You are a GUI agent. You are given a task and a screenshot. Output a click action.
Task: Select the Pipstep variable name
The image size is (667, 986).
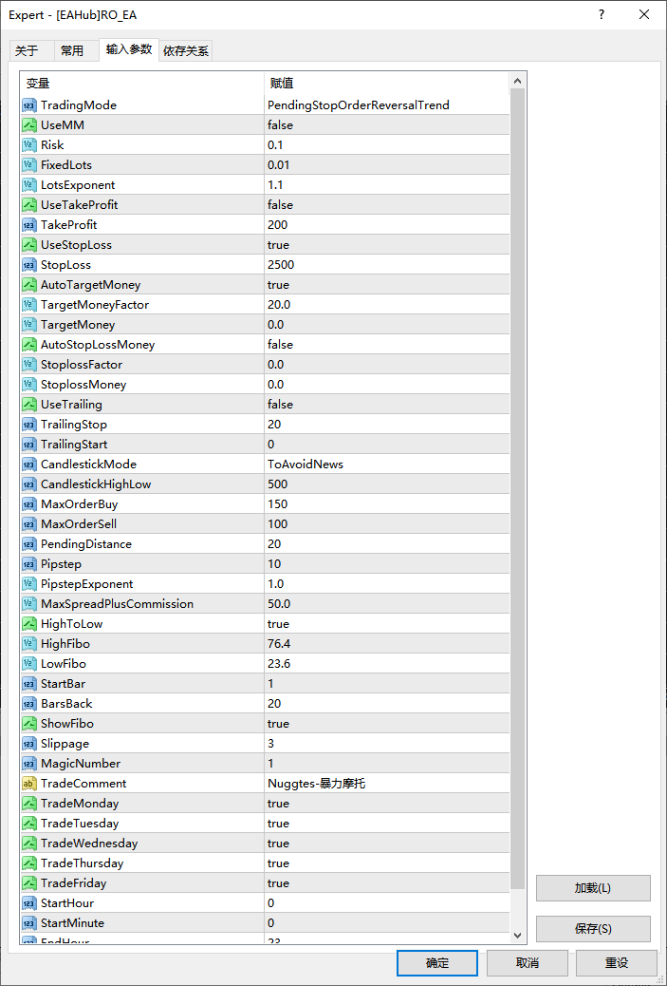(x=61, y=564)
